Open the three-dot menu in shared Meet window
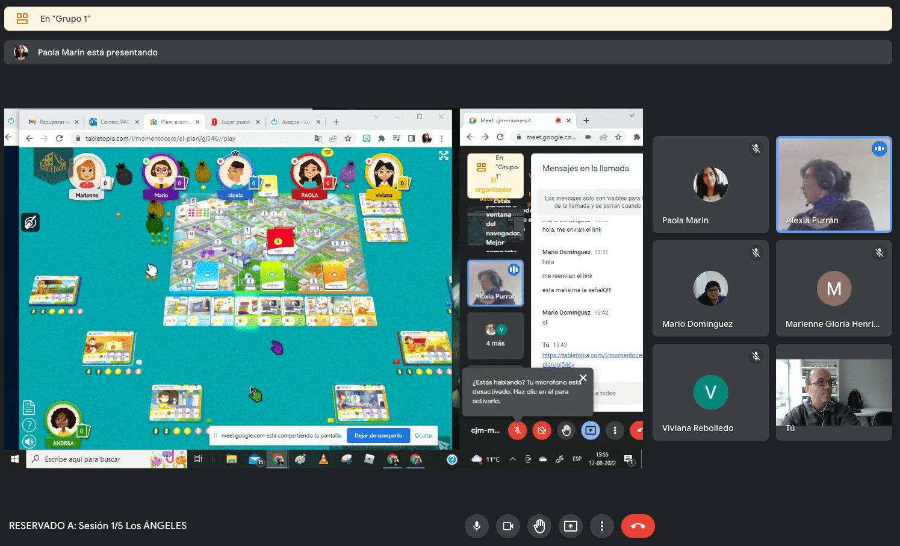This screenshot has height=546, width=900. pos(615,430)
